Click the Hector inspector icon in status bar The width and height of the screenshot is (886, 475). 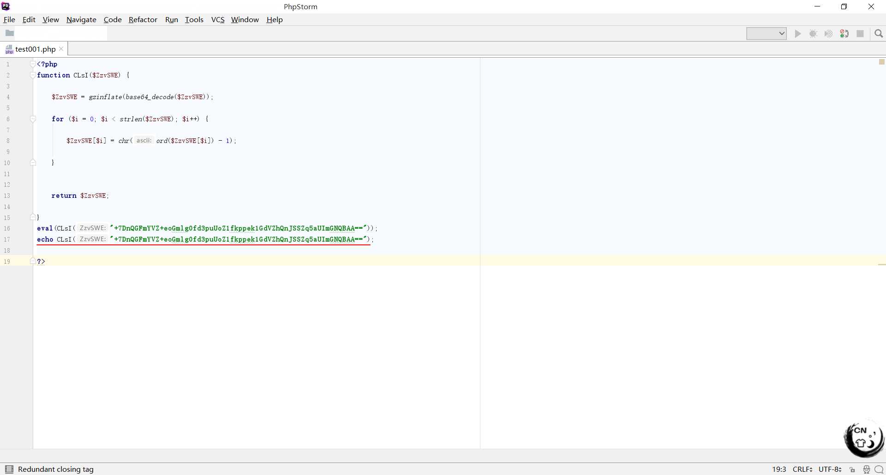pos(866,469)
